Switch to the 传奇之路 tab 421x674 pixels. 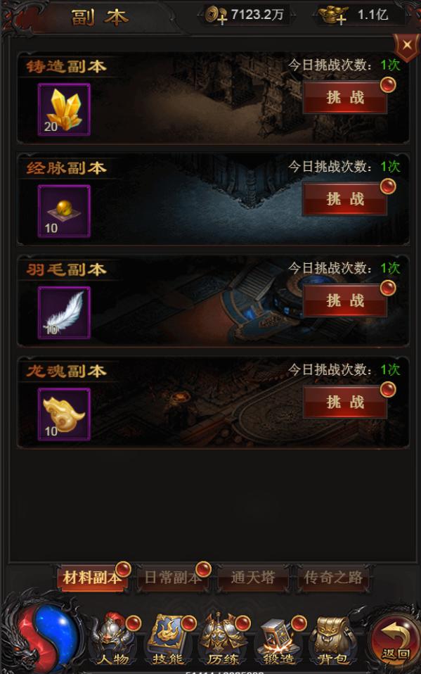[x=333, y=578]
